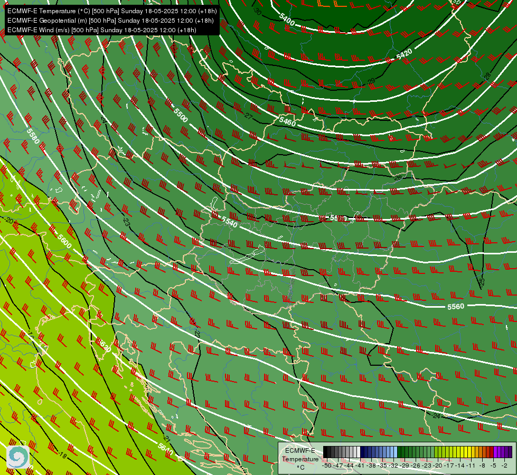
Task: Click the -18 isotherm label on the map
Action: (x=63, y=455)
